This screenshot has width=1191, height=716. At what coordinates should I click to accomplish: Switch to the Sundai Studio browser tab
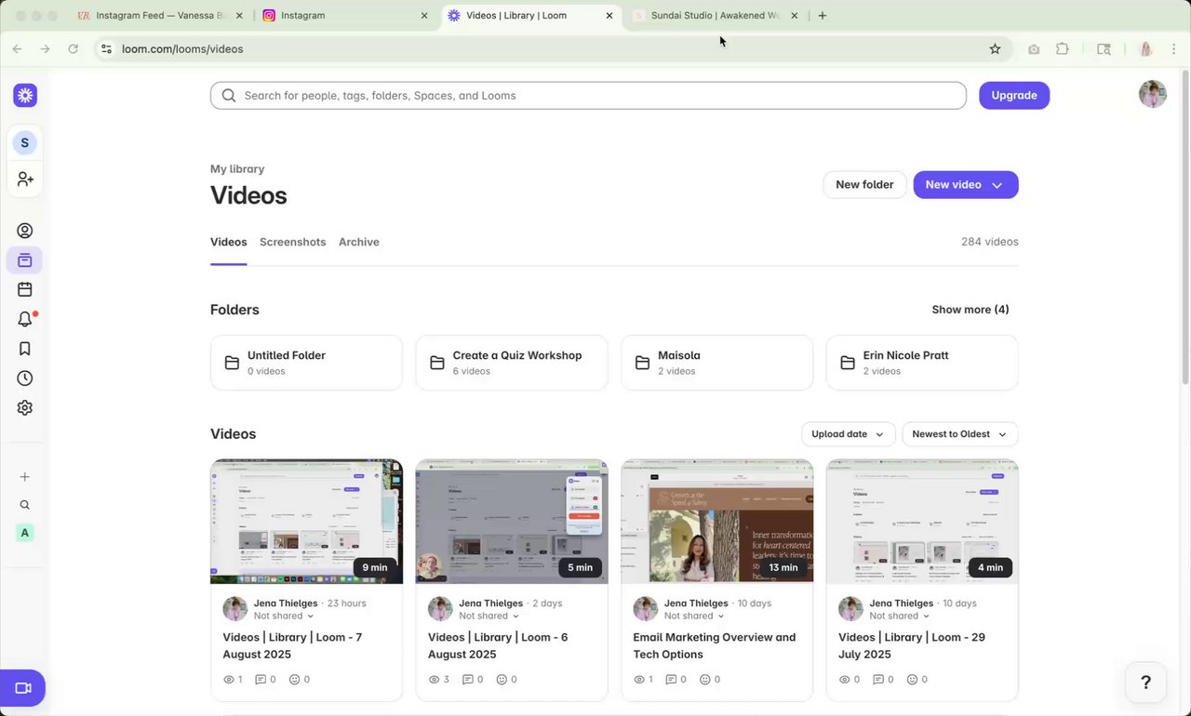click(x=715, y=16)
